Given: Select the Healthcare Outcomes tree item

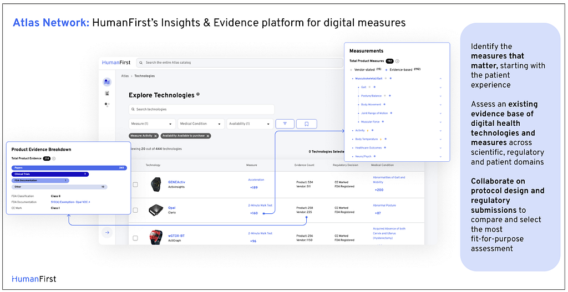Looking at the screenshot, I should (369, 147).
